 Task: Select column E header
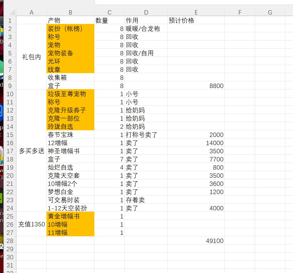coord(196,12)
